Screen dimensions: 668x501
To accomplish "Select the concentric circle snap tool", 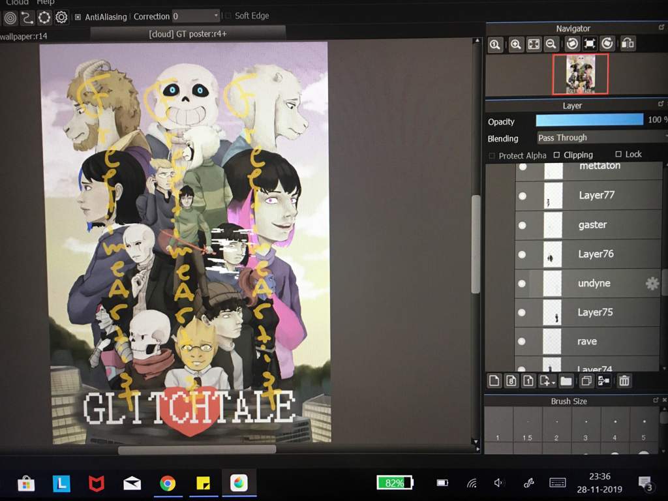I will tap(10, 18).
